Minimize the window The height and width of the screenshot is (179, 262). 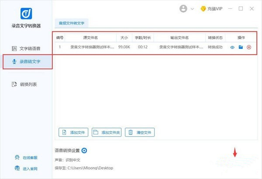click(230, 9)
